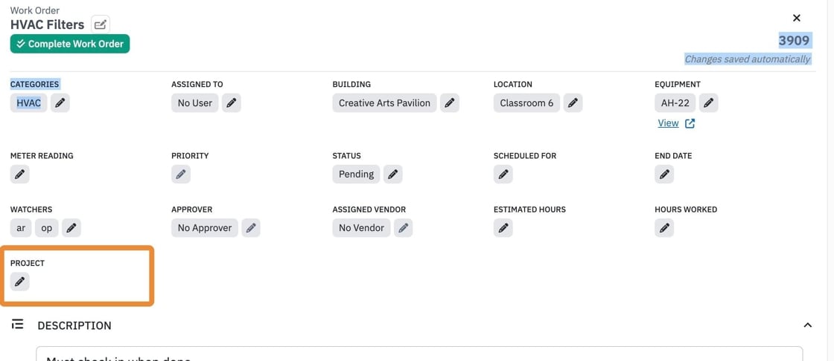Edit the Estimated Hours pencil icon
The image size is (834, 361).
[x=503, y=228]
